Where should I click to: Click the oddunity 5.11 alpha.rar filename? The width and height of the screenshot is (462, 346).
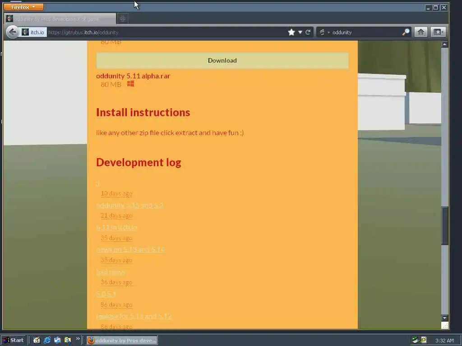133,76
